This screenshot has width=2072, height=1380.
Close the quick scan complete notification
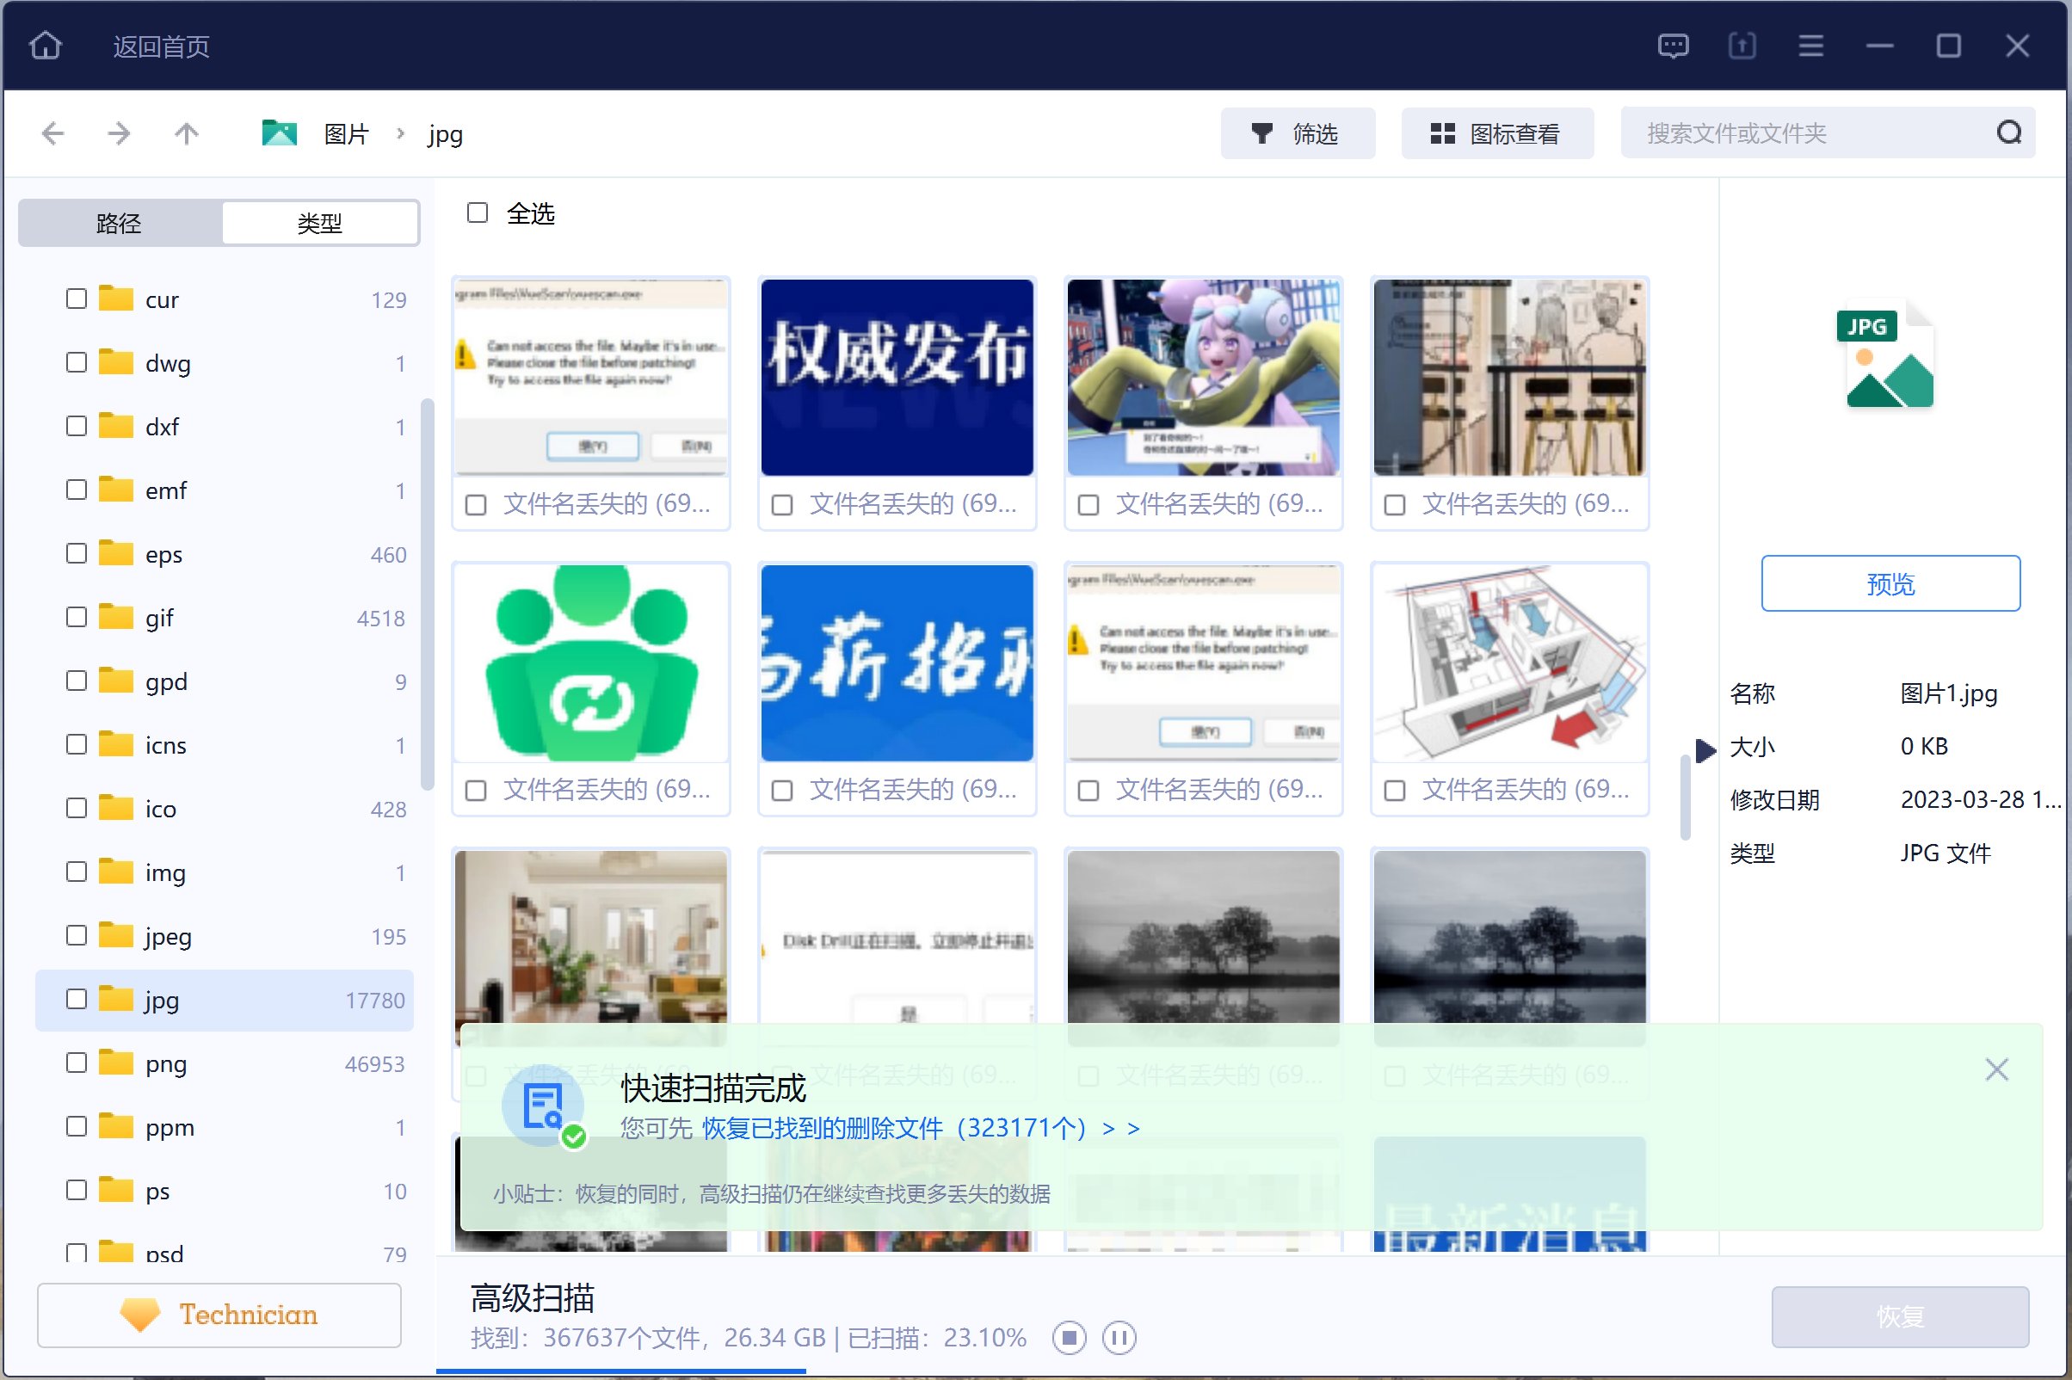pyautogui.click(x=1996, y=1069)
